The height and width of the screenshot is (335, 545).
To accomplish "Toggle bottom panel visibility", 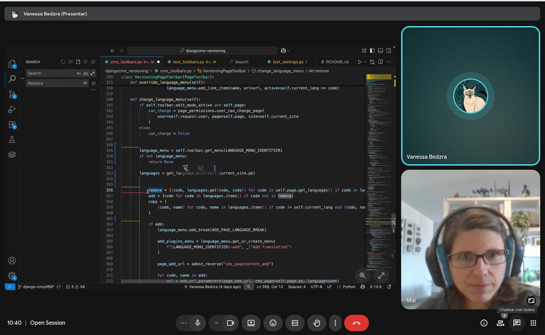I will coord(381,51).
